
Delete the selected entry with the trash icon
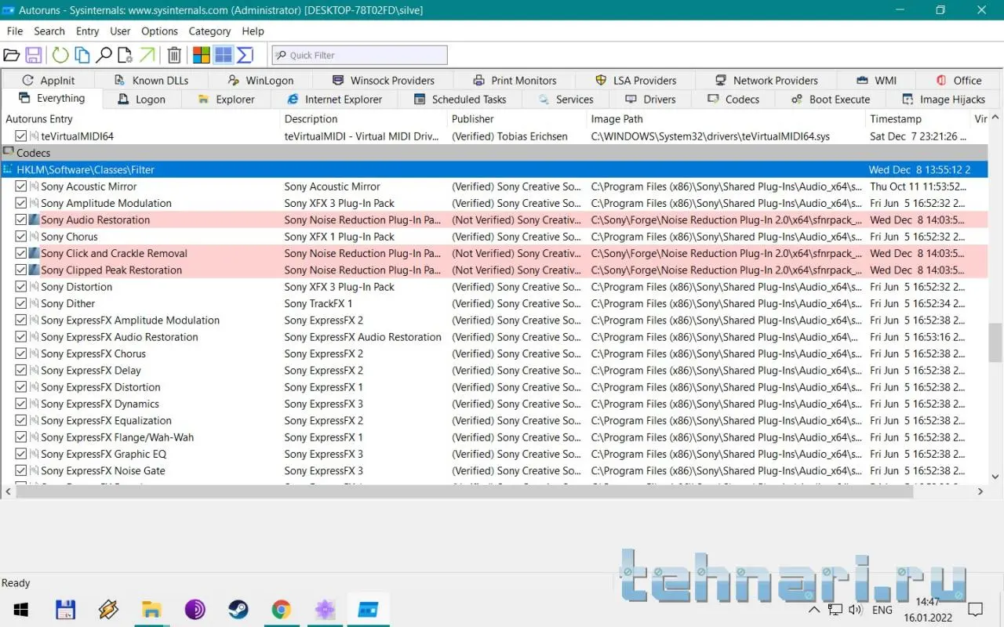(174, 55)
